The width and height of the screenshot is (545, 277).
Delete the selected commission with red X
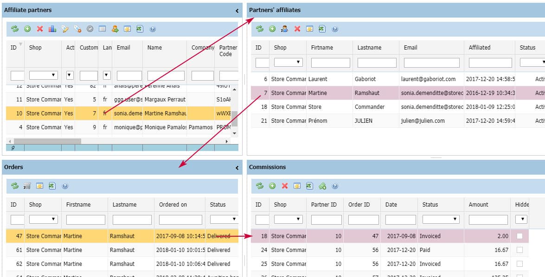pyautogui.click(x=285, y=186)
